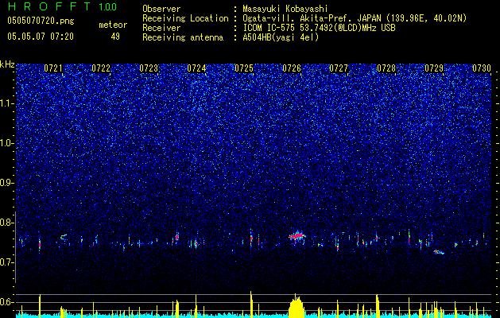Image resolution: width=500 pixels, height=318 pixels.
Task: Click the Receiving antenna field label
Action: coord(183,37)
